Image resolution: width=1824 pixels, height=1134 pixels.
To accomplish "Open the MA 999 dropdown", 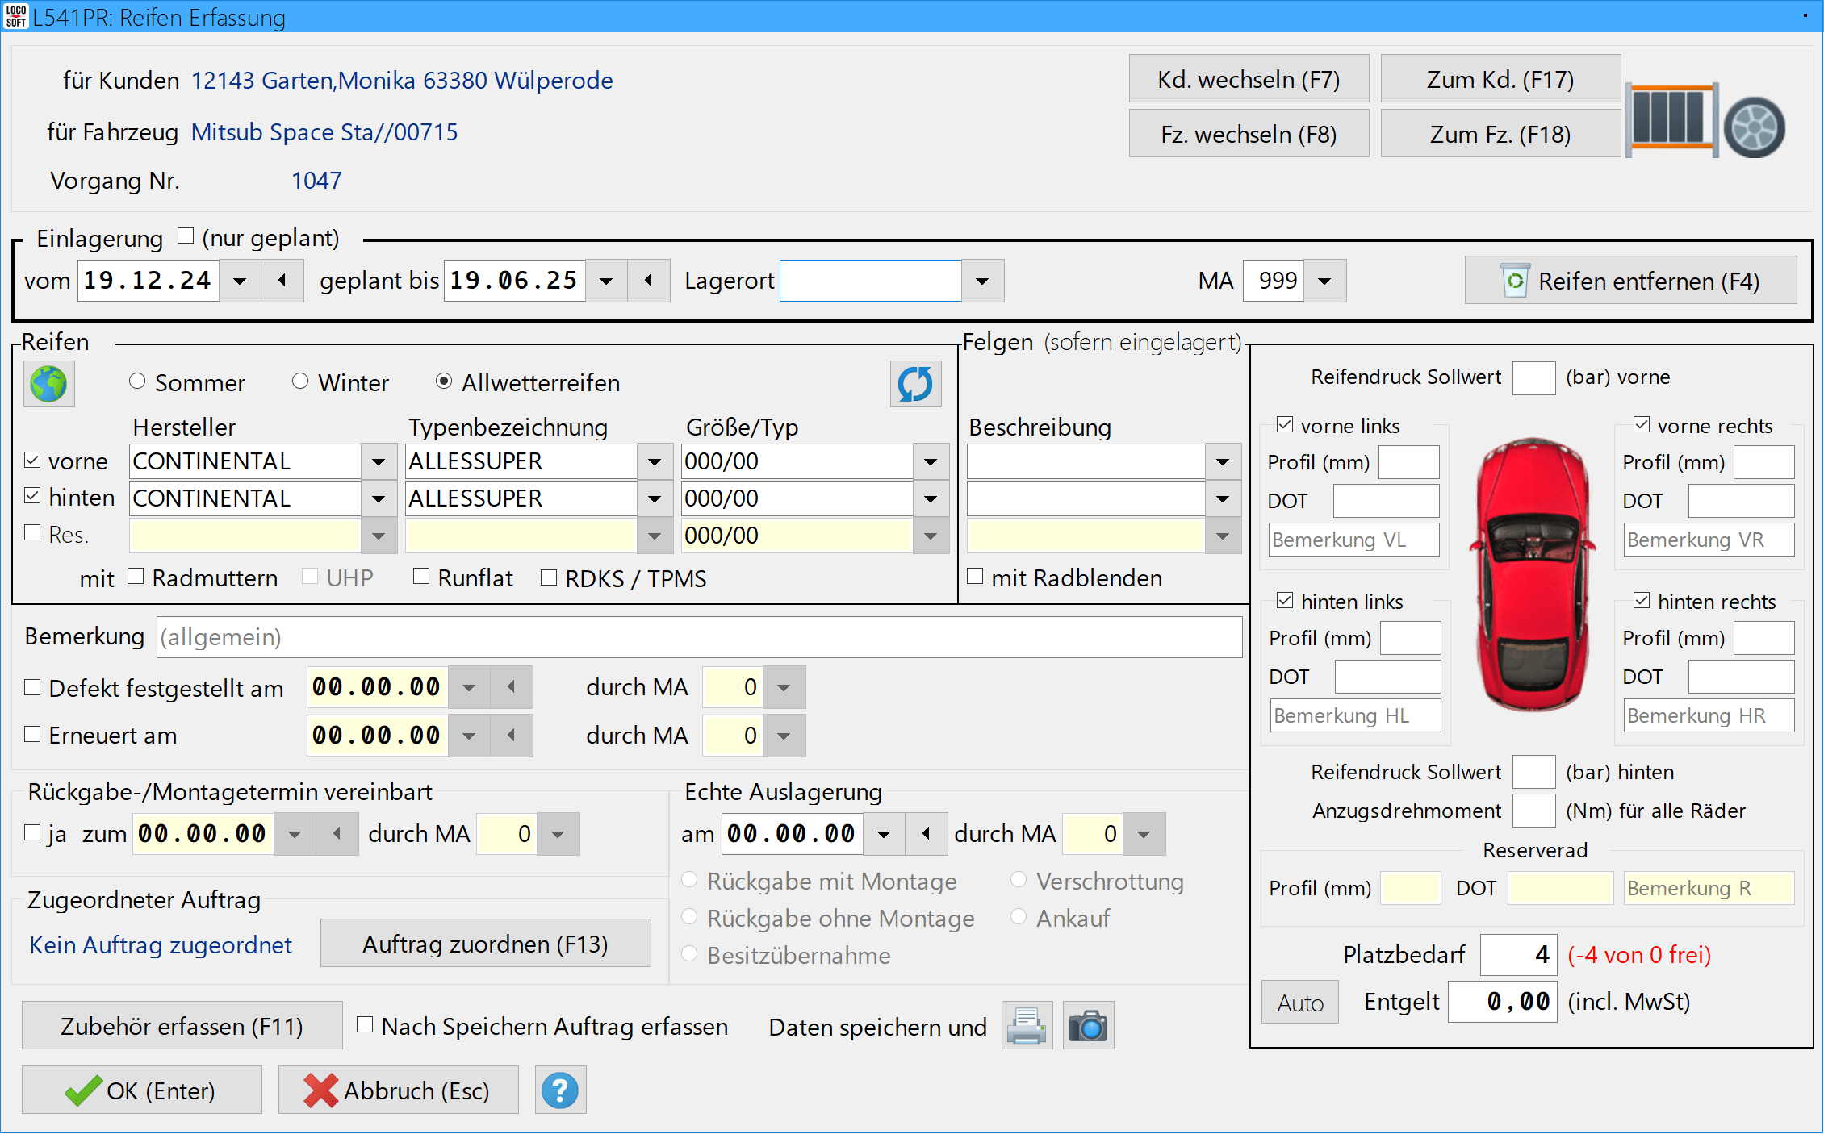I will tap(1324, 281).
